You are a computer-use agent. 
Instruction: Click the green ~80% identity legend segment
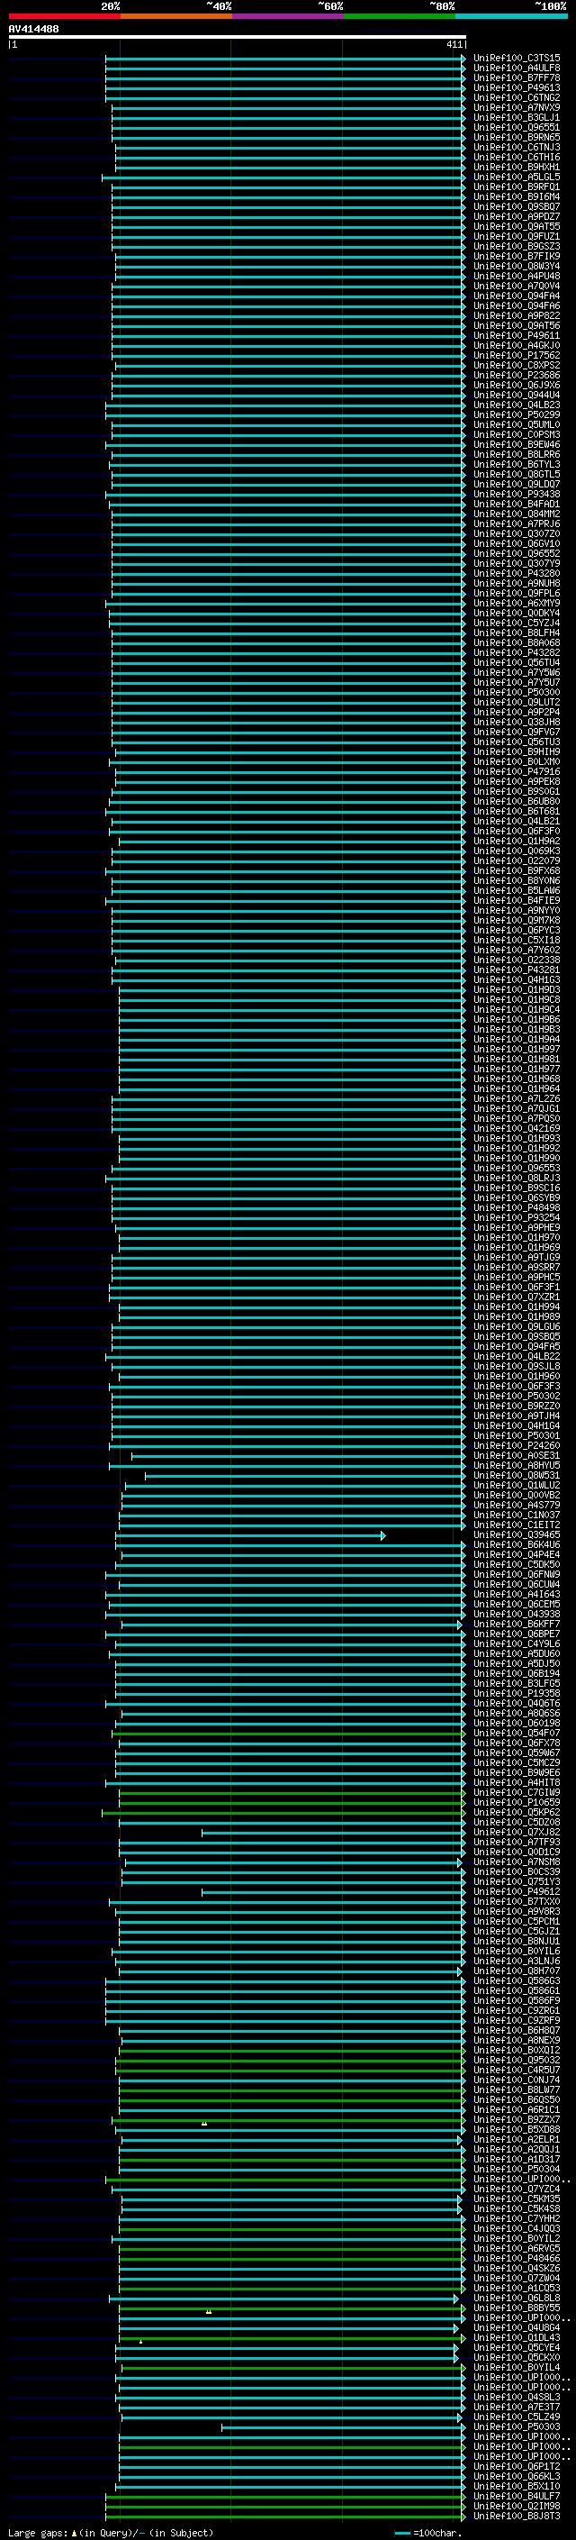(x=400, y=16)
